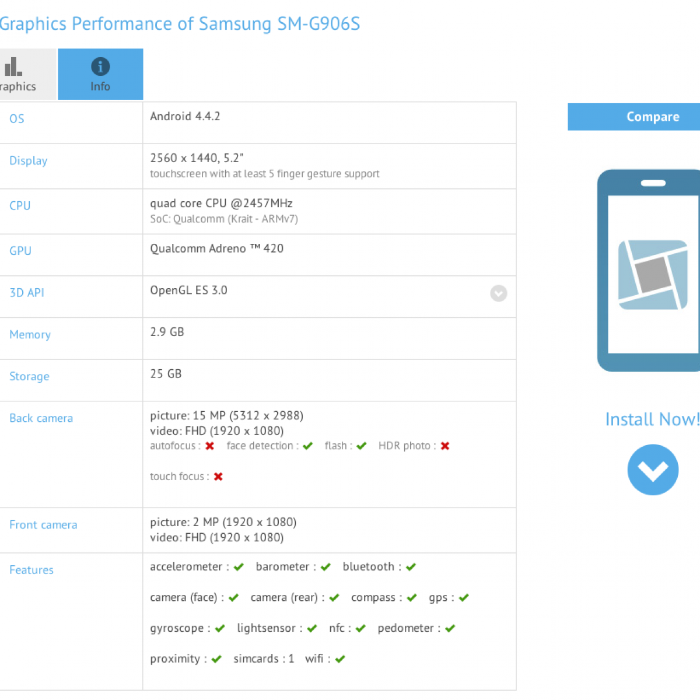
Task: Click the face detection green checkmark
Action: pos(308,446)
